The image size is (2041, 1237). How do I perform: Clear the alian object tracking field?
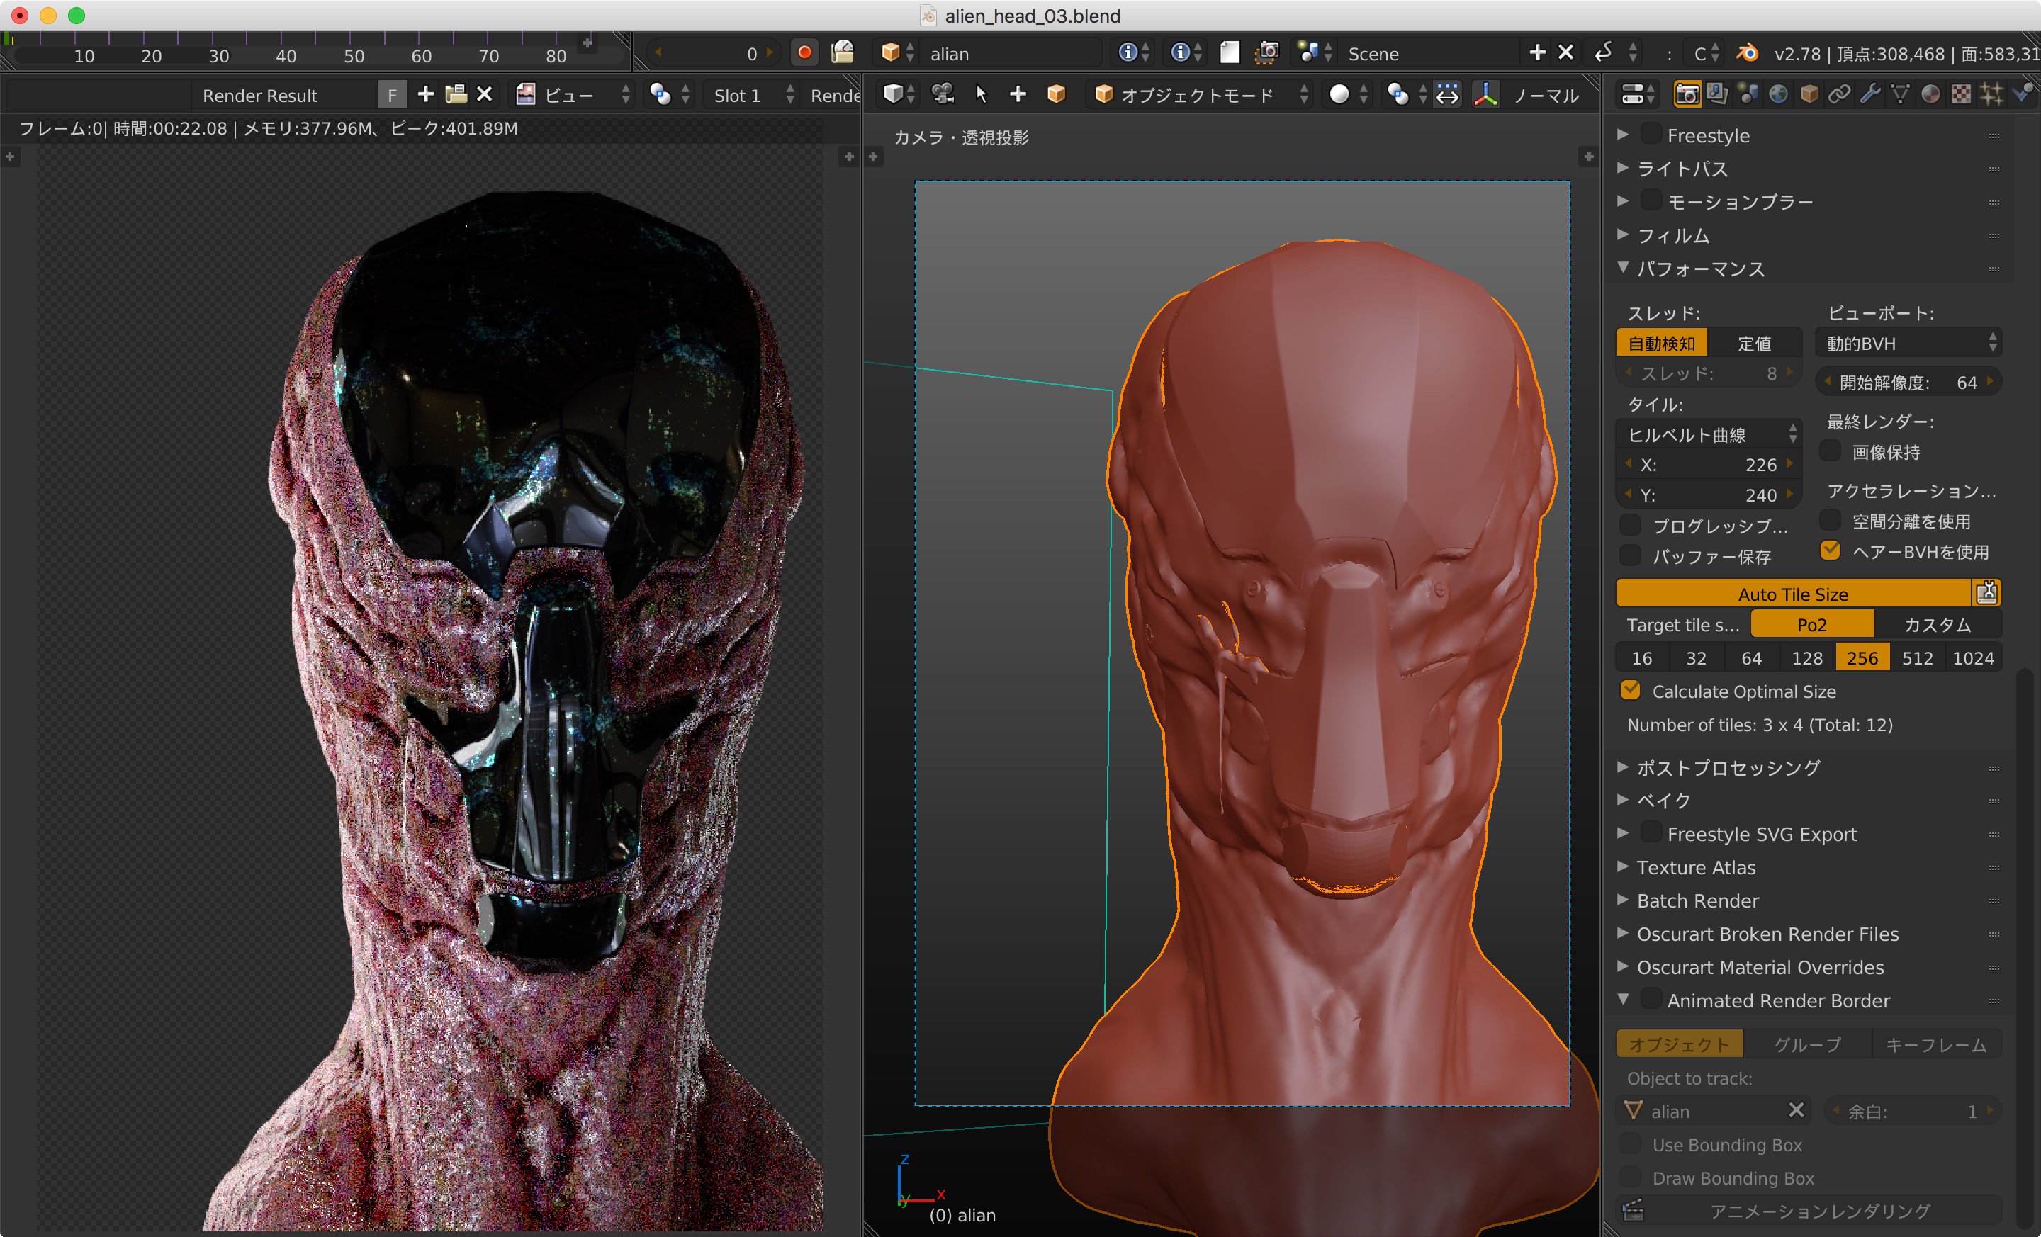[x=1797, y=1110]
